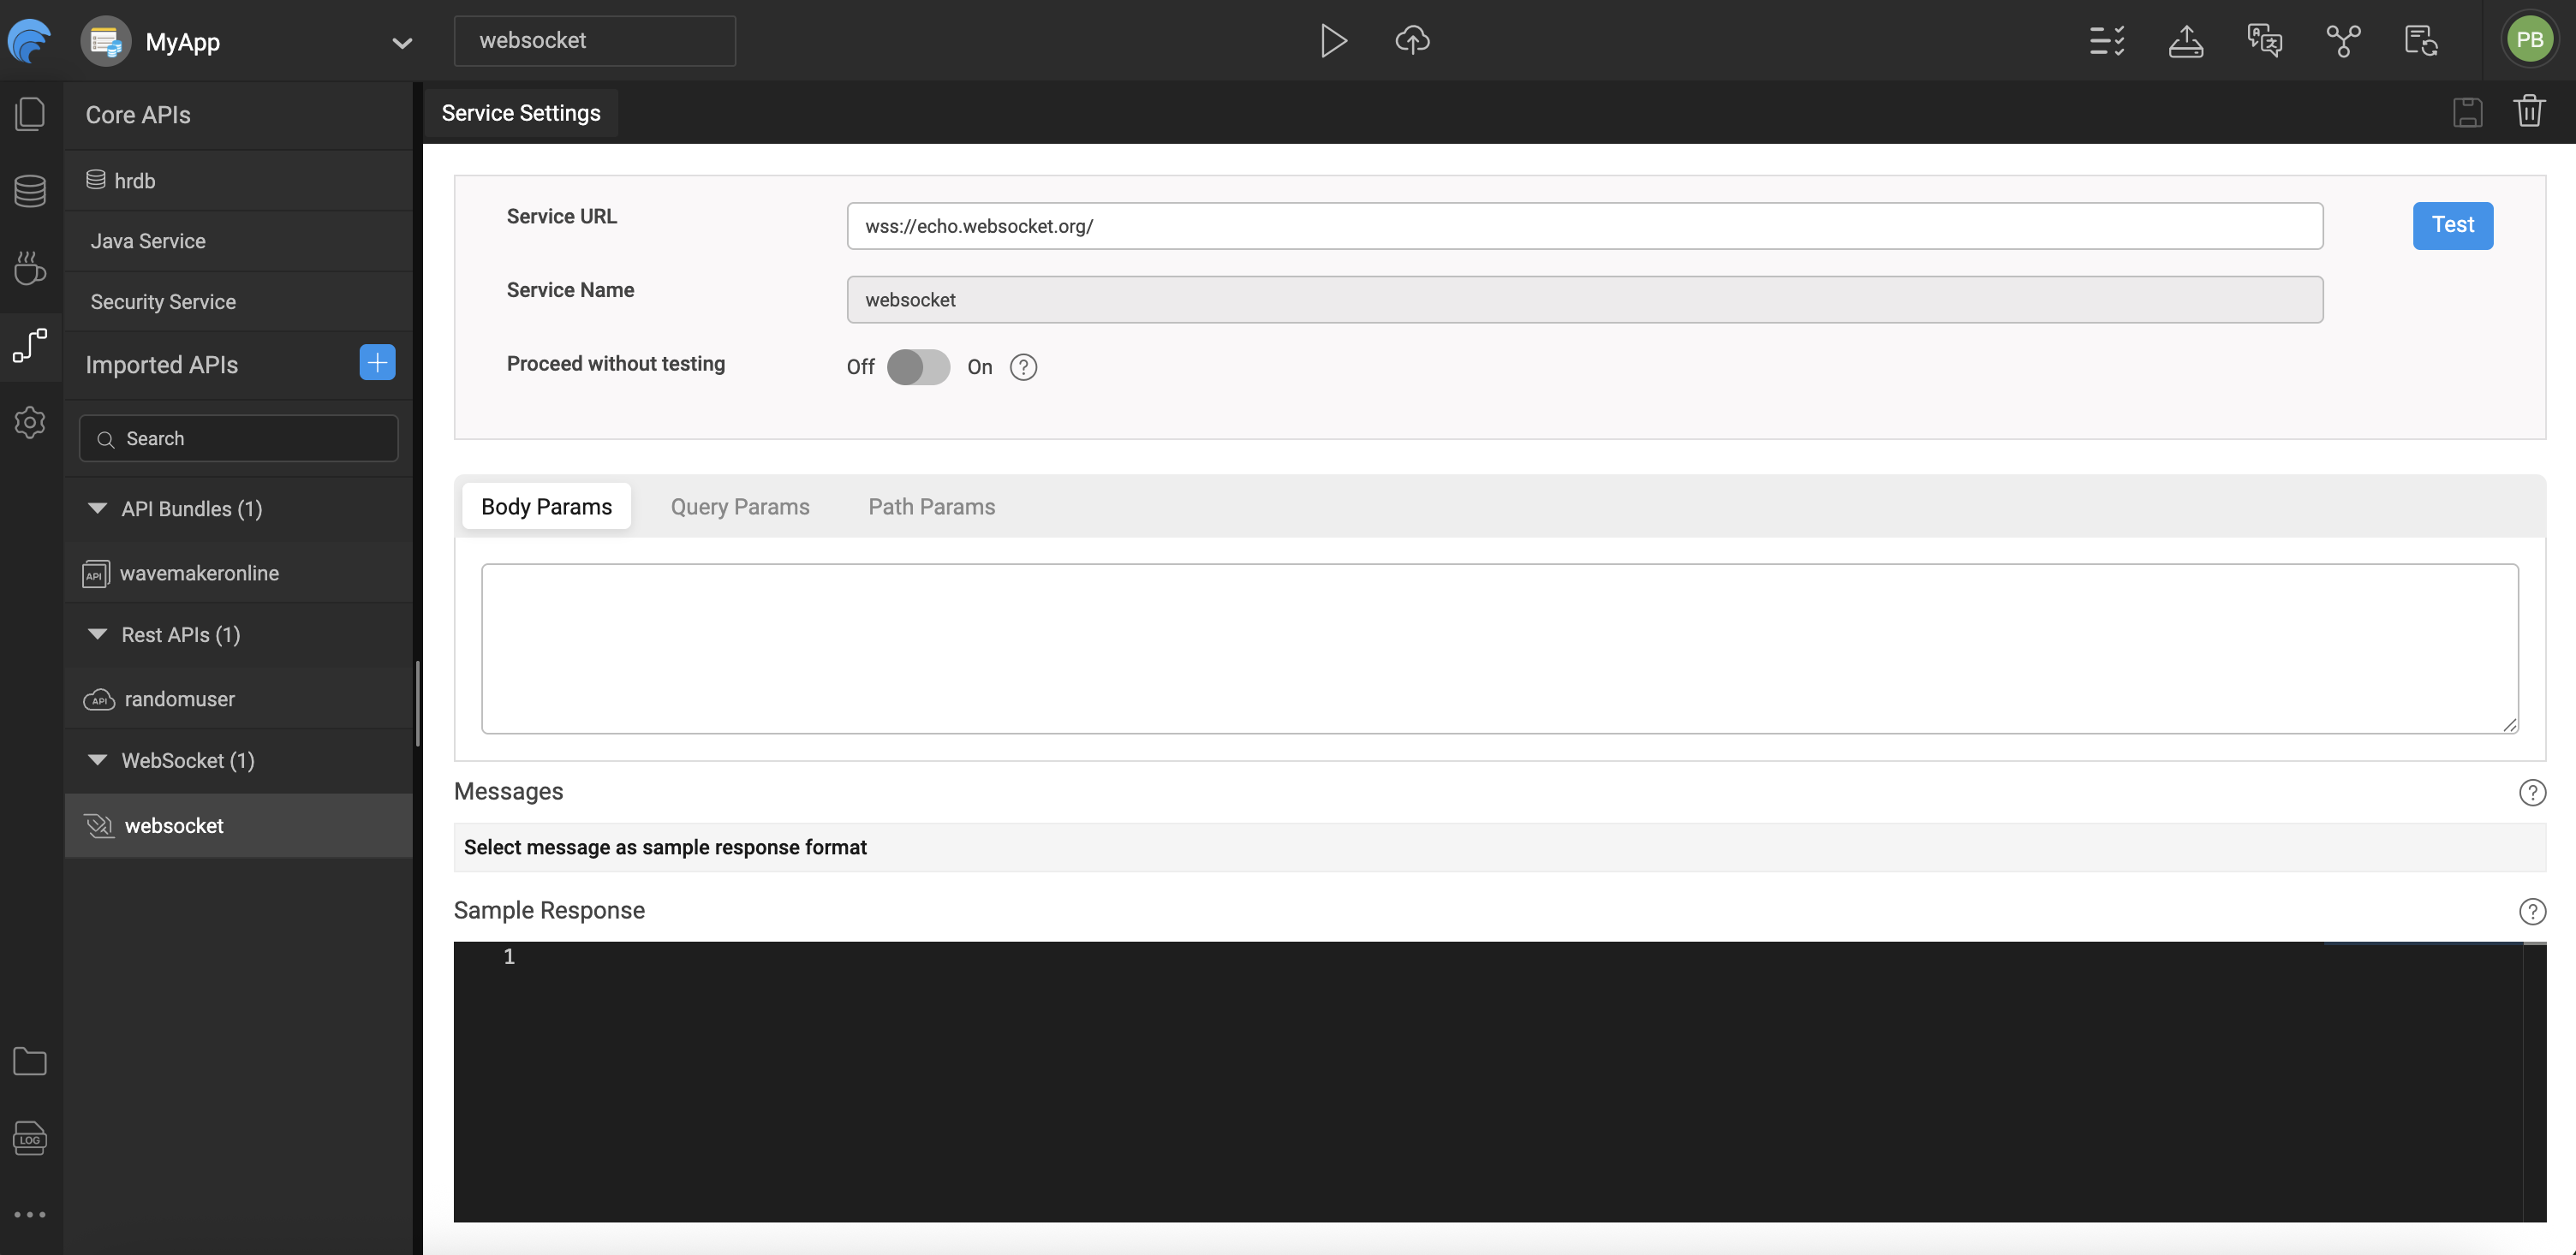Delete the websocket service via trash icon
2576x1255 pixels.
click(x=2529, y=111)
